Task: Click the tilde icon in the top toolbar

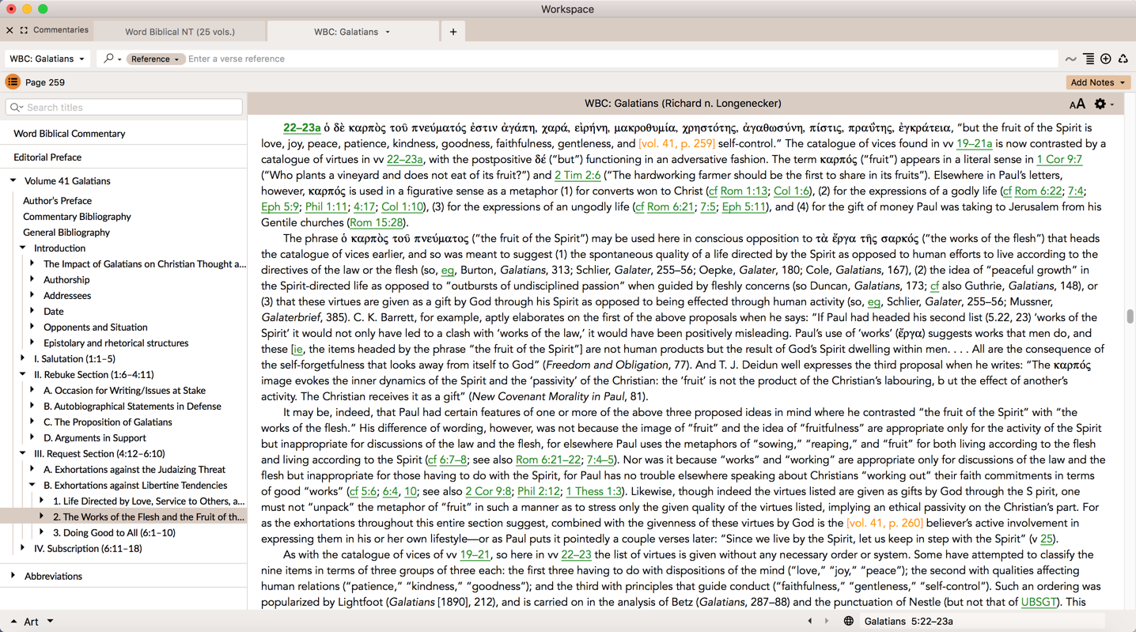Action: 1070,59
